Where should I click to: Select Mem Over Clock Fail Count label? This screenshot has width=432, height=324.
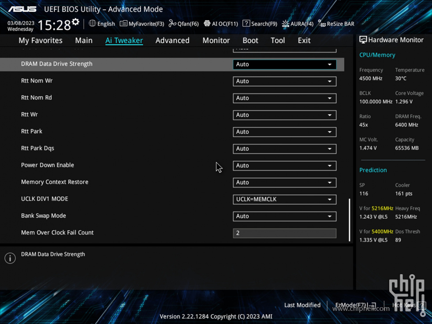click(57, 233)
